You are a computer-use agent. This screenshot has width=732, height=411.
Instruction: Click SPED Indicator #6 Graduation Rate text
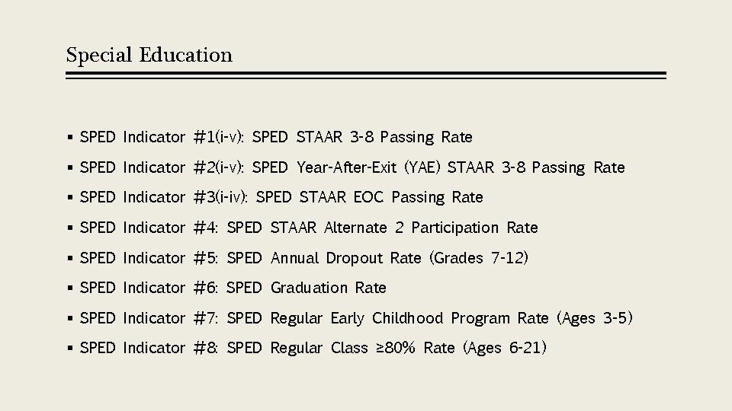pos(233,288)
